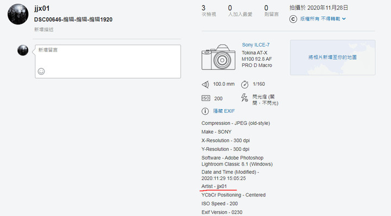Viewport: 391px width, 216px height.
Task: Click the photo title DSC00646-编辑-编辑-编辑1920
Action: [x=73, y=20]
